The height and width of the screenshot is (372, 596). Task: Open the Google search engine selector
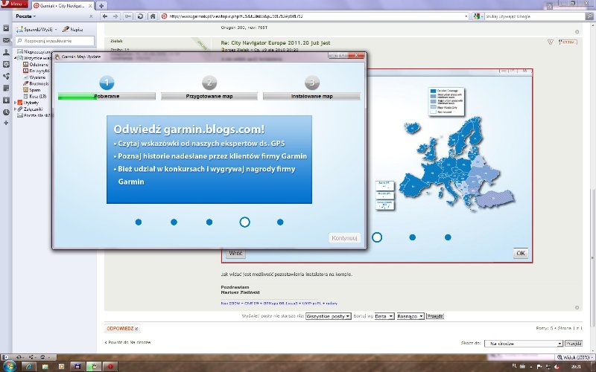coord(478,16)
